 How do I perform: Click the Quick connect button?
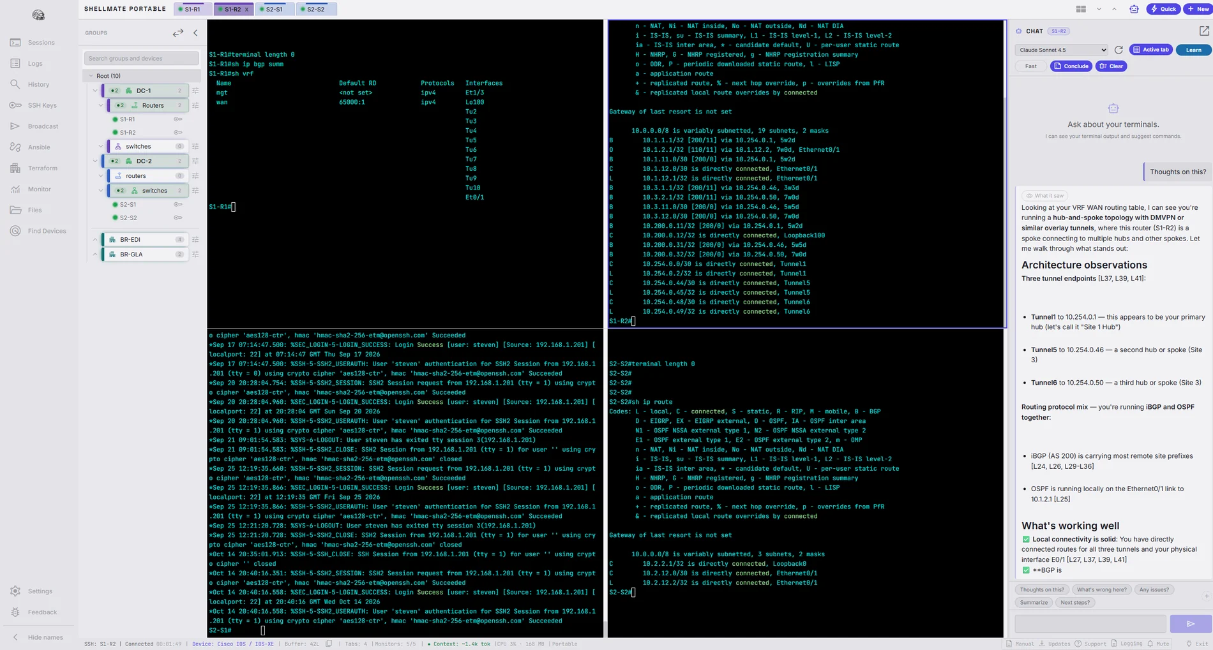point(1163,9)
